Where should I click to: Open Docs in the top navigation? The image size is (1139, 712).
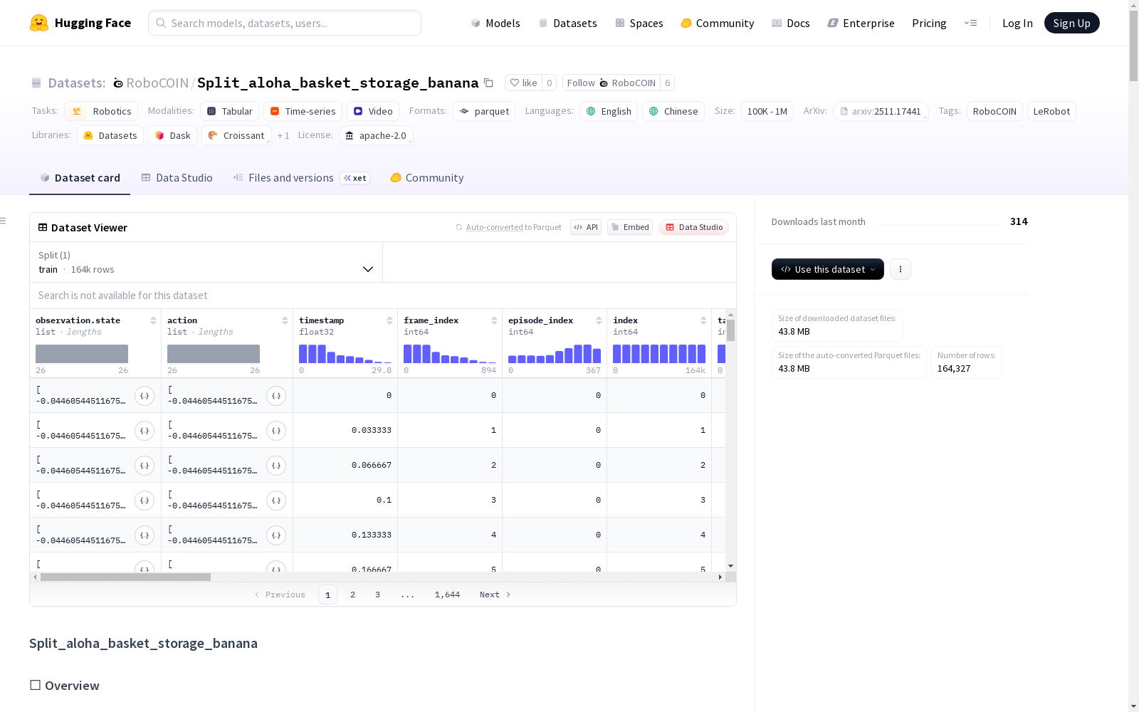(791, 23)
